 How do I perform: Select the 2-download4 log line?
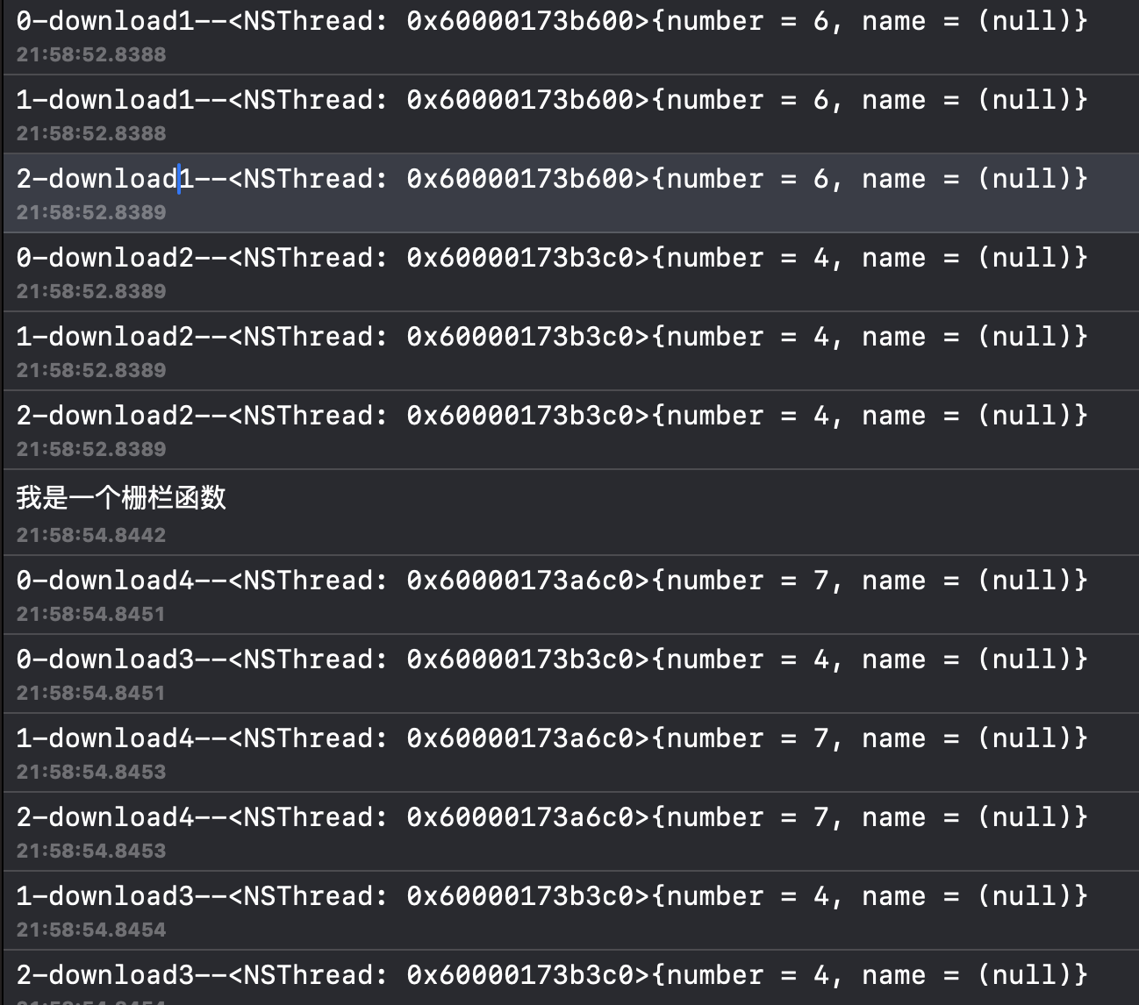[x=552, y=817]
